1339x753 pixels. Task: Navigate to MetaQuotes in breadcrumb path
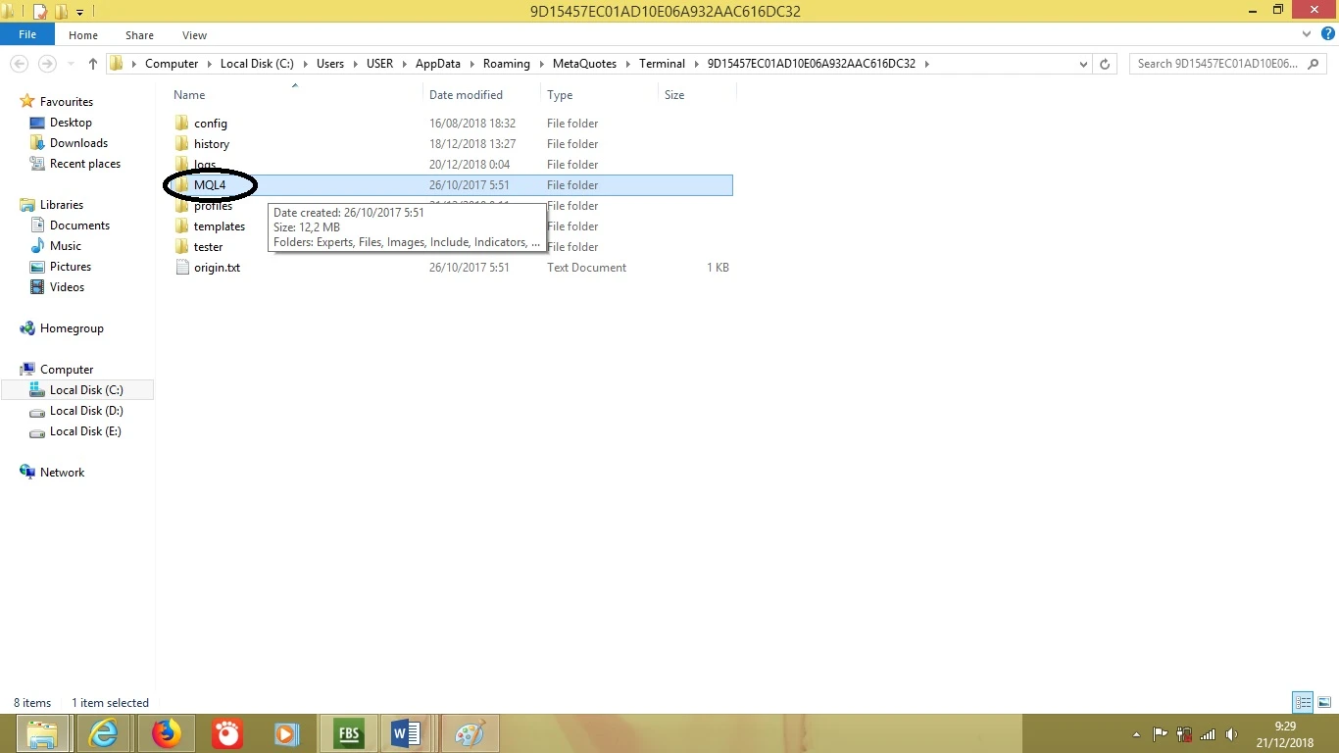click(x=584, y=64)
